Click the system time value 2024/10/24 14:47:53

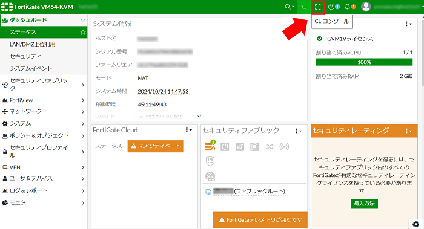pyautogui.click(x=163, y=92)
